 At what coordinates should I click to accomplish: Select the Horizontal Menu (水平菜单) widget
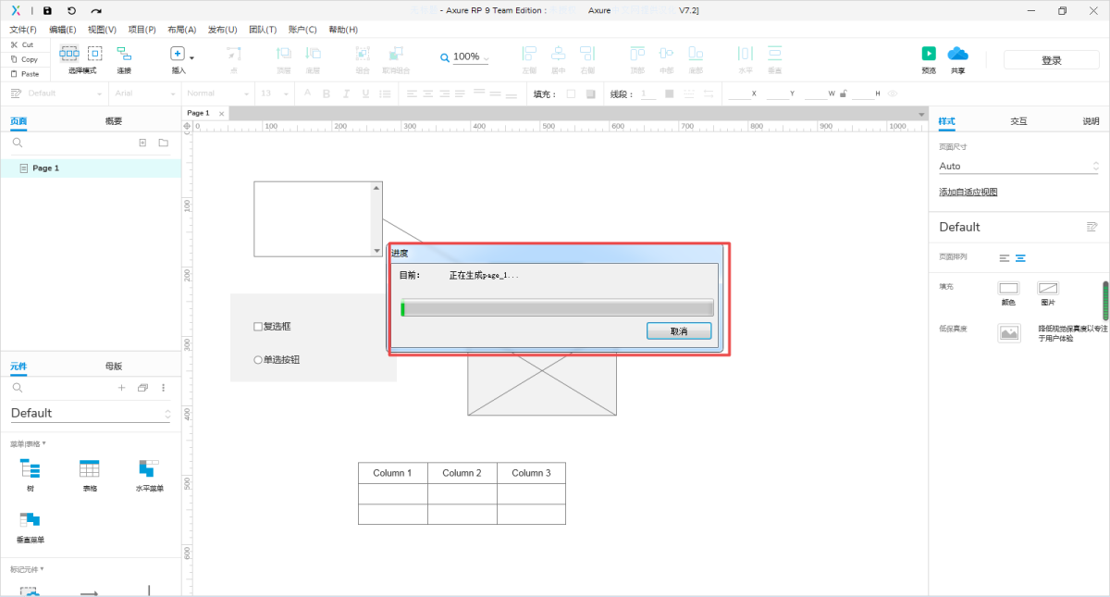pos(148,468)
